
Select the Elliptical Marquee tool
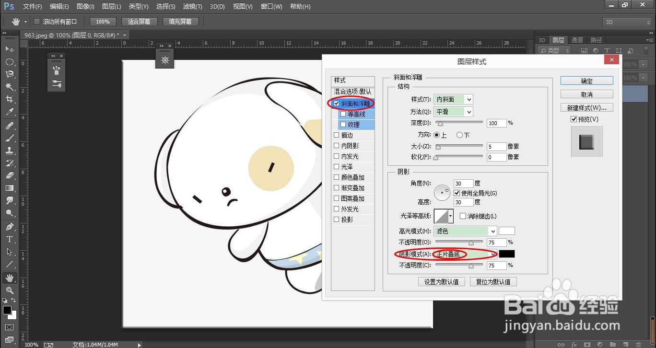tap(9, 61)
